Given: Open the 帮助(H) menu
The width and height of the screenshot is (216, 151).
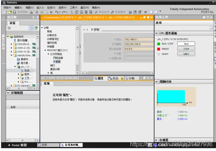Looking at the screenshot, I should tap(96, 8).
